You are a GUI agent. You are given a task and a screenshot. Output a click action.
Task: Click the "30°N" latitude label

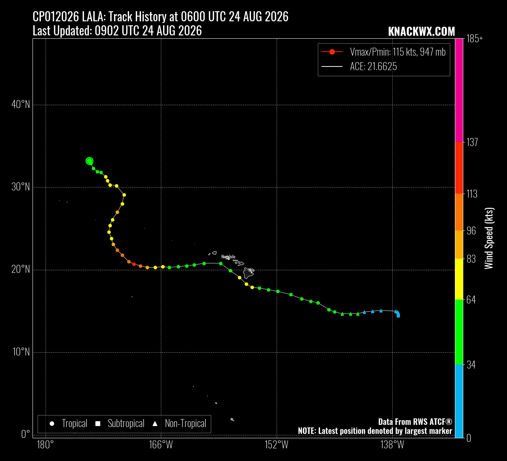[21, 187]
